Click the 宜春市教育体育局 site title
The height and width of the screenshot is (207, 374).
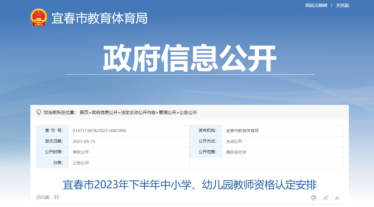point(100,18)
